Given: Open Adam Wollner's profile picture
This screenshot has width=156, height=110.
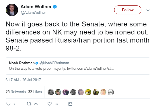Looking at the screenshot, I should tap(12, 10).
